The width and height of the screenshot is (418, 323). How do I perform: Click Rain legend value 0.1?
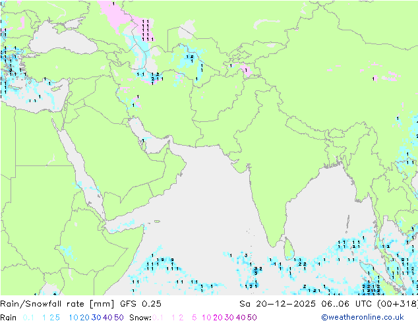[x=28, y=318]
